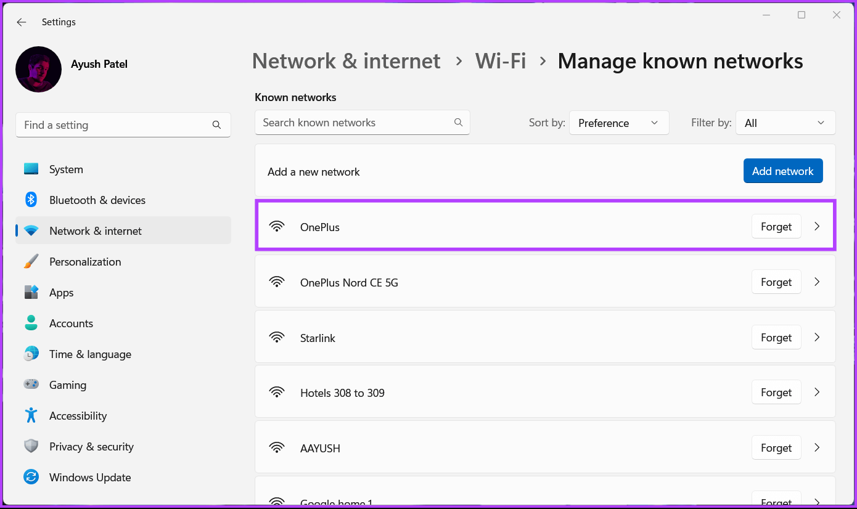
Task: Maximize the Settings window
Action: tap(802, 15)
